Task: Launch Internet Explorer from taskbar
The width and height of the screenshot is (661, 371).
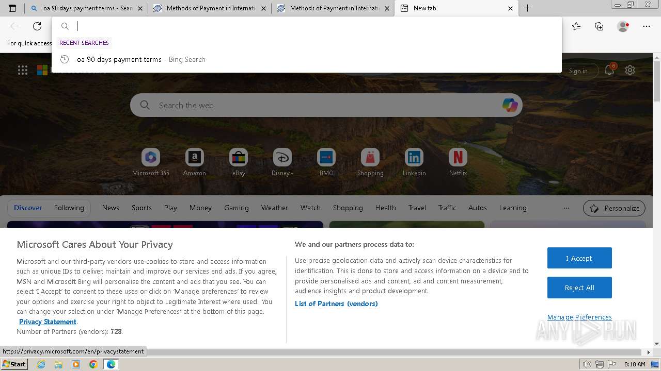Action: (41, 364)
